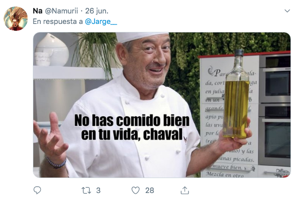Viewport: 296px width, 201px height.
Task: Open the chef meme image
Action: (162, 105)
